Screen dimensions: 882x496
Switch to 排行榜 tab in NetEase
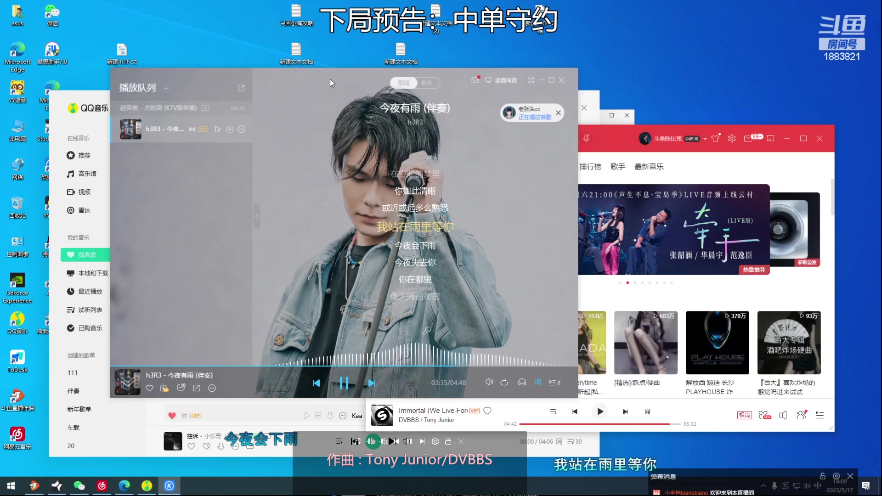point(590,167)
